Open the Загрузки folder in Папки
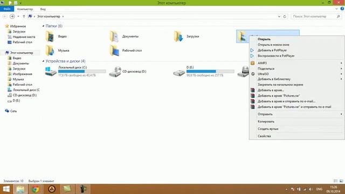This screenshot has height=194, width=345. pos(178,37)
